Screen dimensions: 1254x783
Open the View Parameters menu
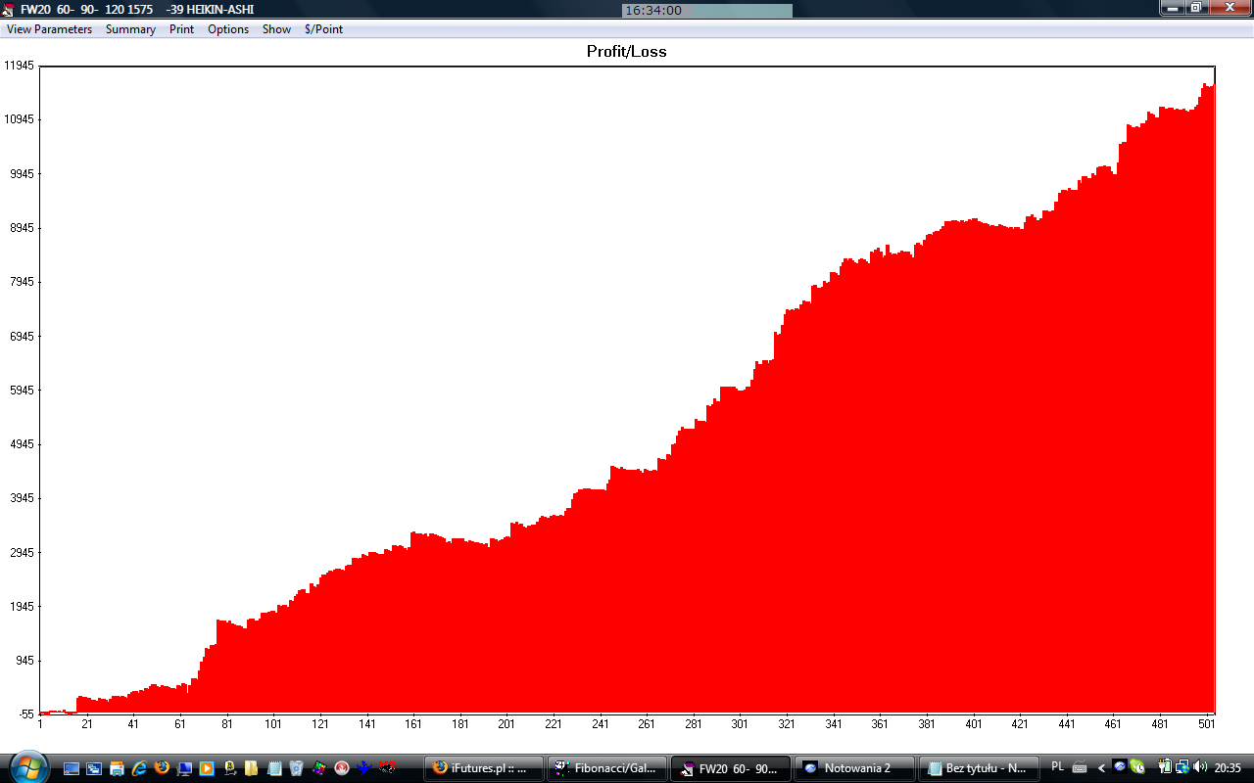pyautogui.click(x=50, y=29)
